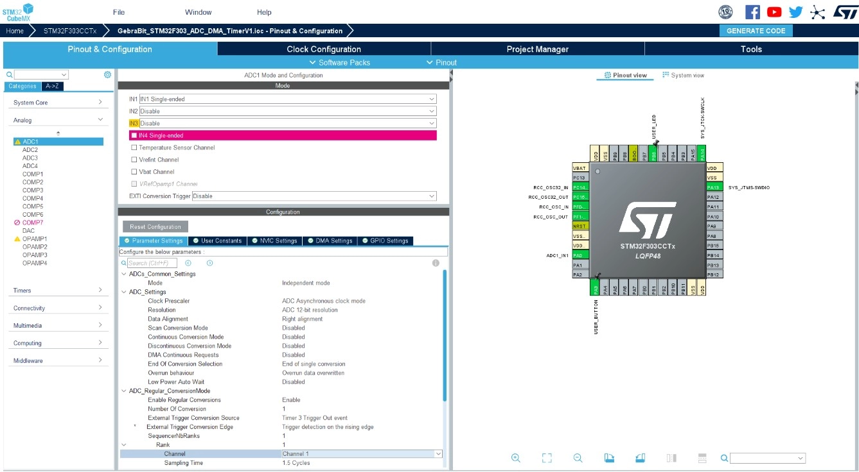Open the File menu

pyautogui.click(x=119, y=12)
